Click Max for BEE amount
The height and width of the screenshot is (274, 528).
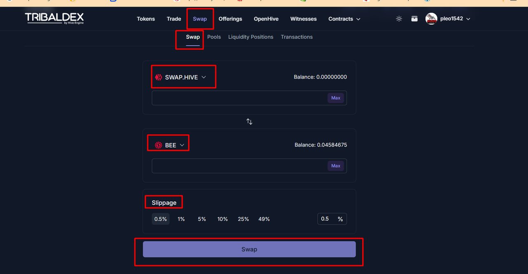click(336, 166)
